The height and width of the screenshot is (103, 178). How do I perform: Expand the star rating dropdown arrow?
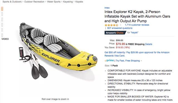pyautogui.click(x=120, y=25)
